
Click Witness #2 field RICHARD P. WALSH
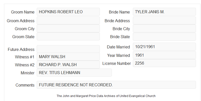(x=68, y=65)
